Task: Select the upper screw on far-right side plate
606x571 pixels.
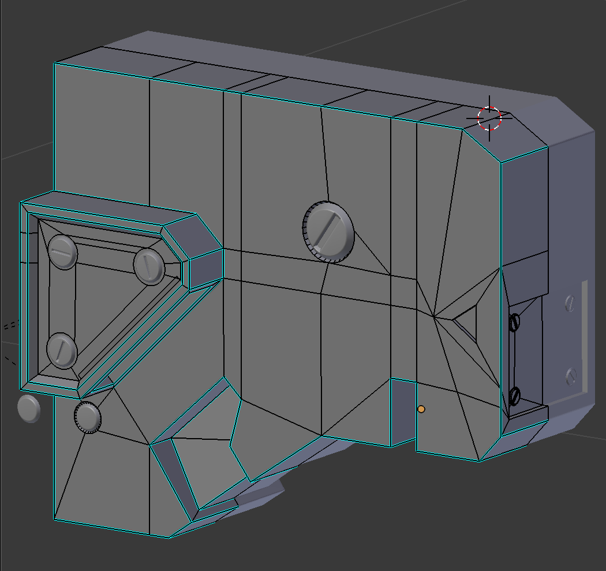Action: coord(570,303)
